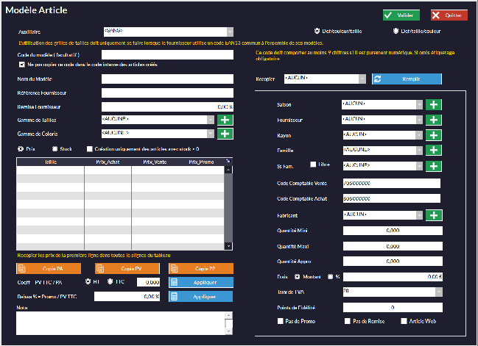
Task: Click the green plus next to Rayon
Action: pyautogui.click(x=435, y=135)
